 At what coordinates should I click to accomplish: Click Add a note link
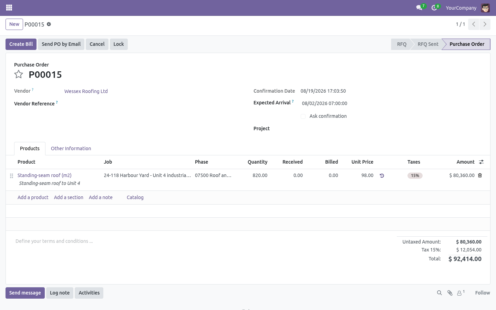(x=101, y=197)
